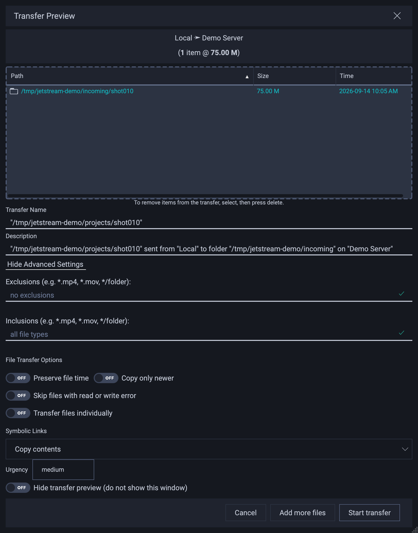
Task: Sort by the Size column header
Action: click(x=295, y=76)
